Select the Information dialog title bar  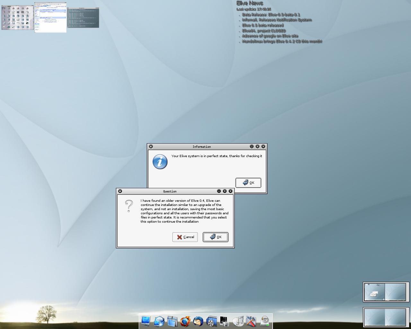(x=202, y=147)
